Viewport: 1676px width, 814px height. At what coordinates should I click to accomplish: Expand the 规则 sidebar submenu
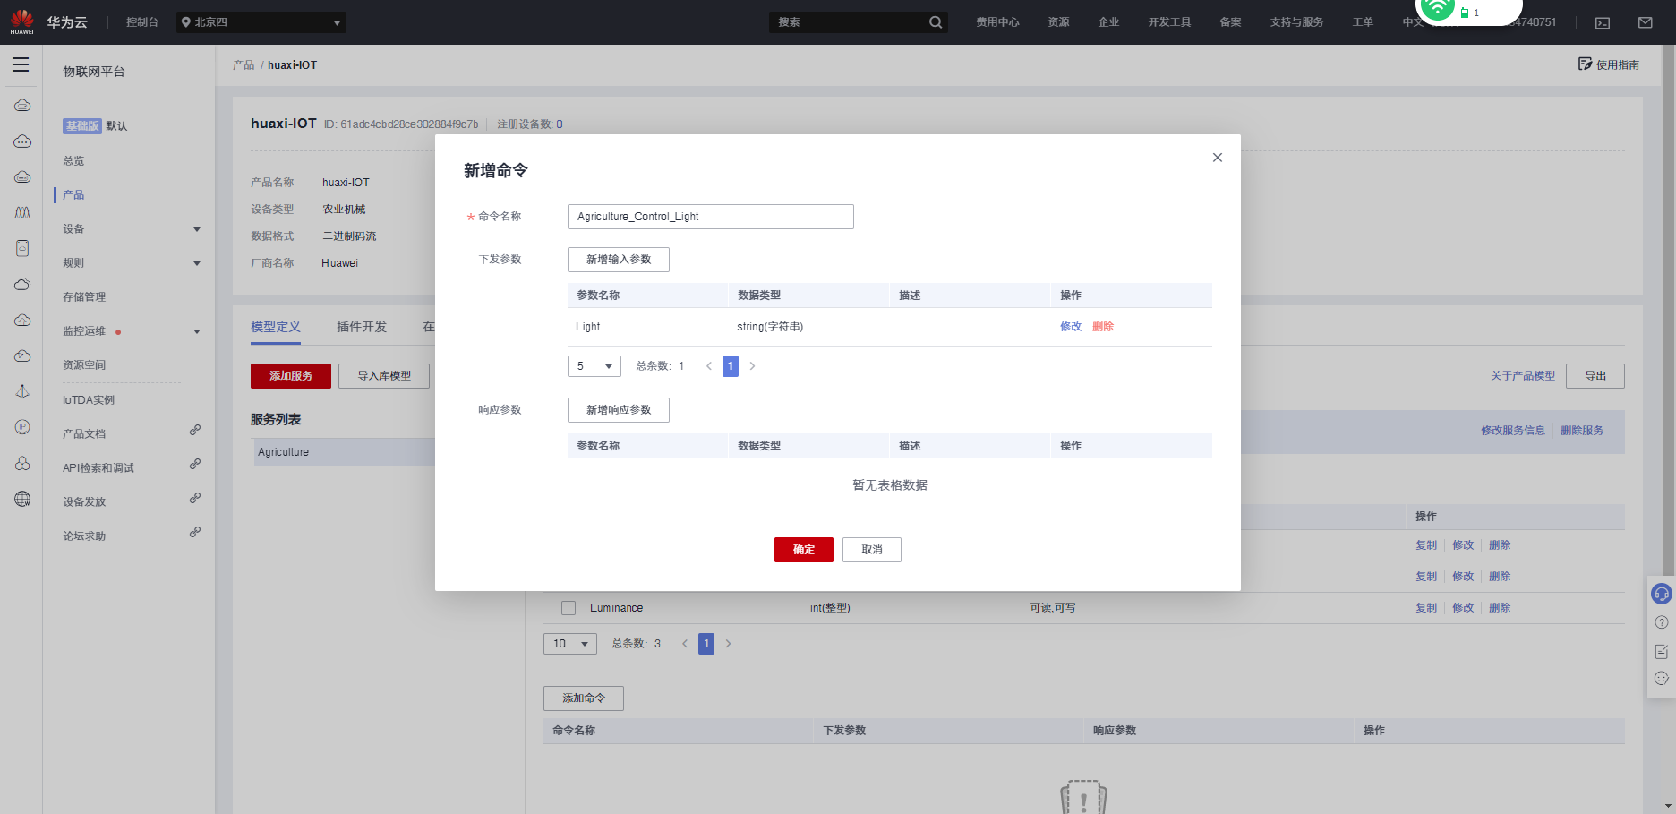point(197,264)
